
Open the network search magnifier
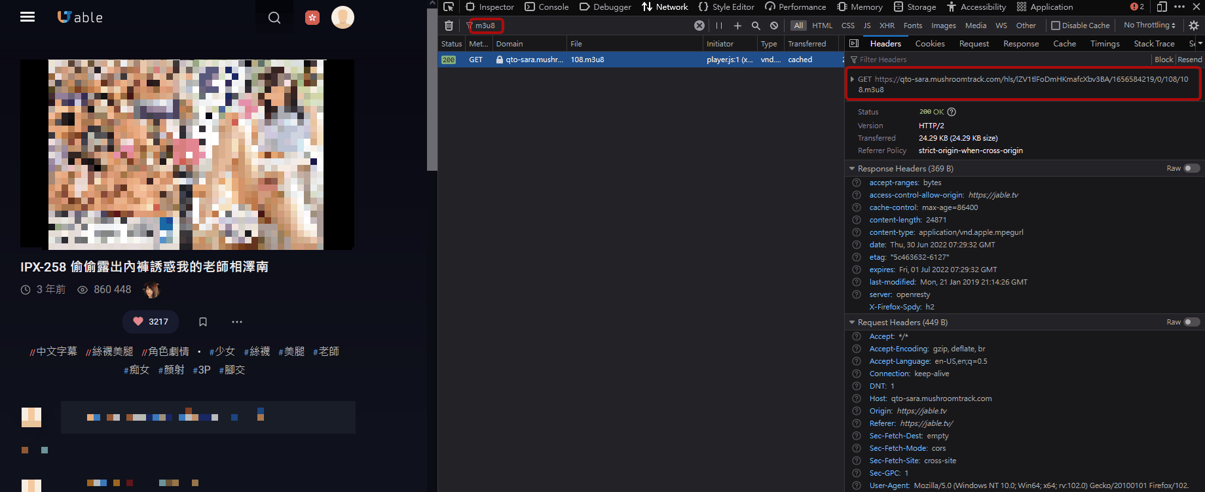pyautogui.click(x=756, y=26)
